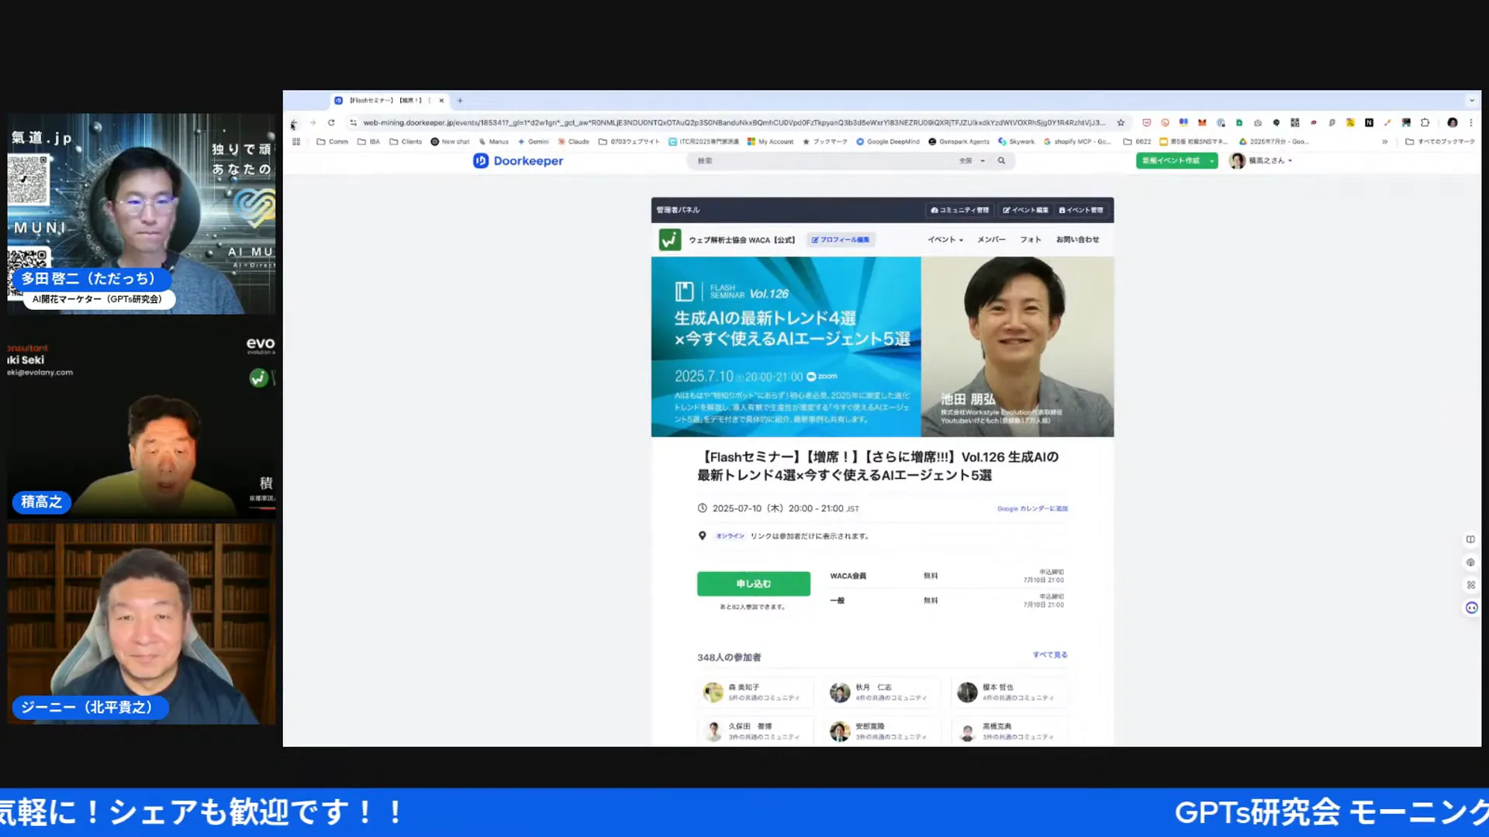The image size is (1489, 837).
Task: Close the Flashセミナー browser tab
Action: tap(441, 101)
